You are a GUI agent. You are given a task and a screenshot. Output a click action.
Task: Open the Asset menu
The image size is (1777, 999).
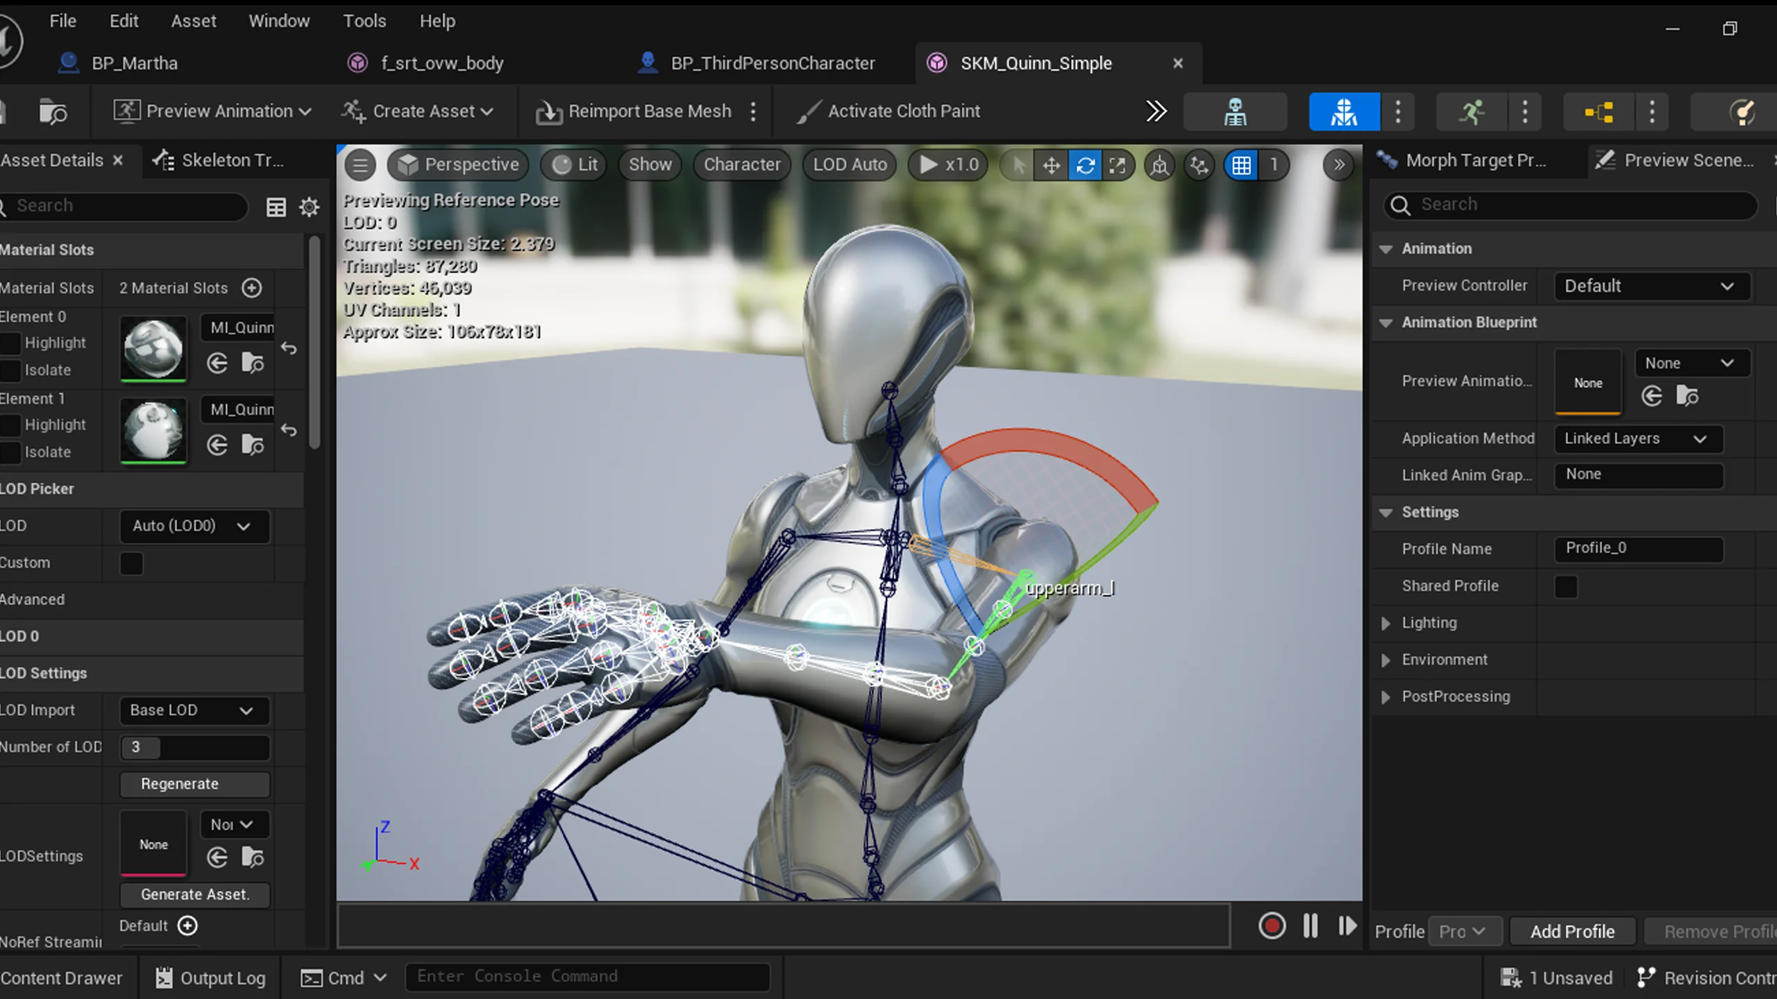tap(194, 21)
